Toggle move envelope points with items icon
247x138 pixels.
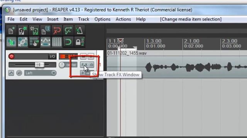tap(46, 42)
